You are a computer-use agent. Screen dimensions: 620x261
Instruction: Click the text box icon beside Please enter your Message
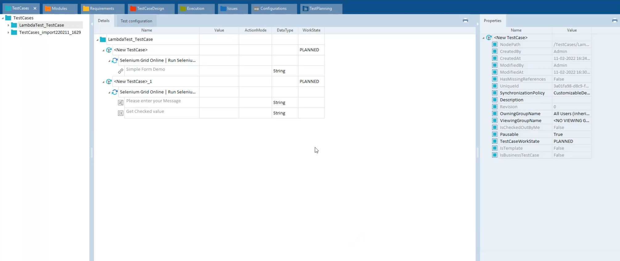click(x=121, y=103)
